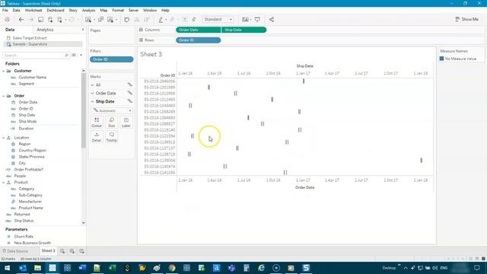This screenshot has height=274, width=487.
Task: Click the swap rows and columns icon
Action: pyautogui.click(x=127, y=20)
